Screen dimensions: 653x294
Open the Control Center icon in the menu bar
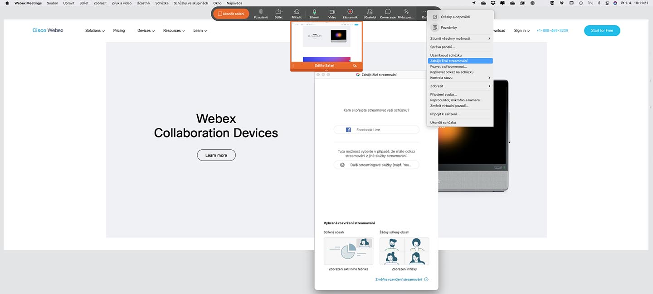pos(607,3)
